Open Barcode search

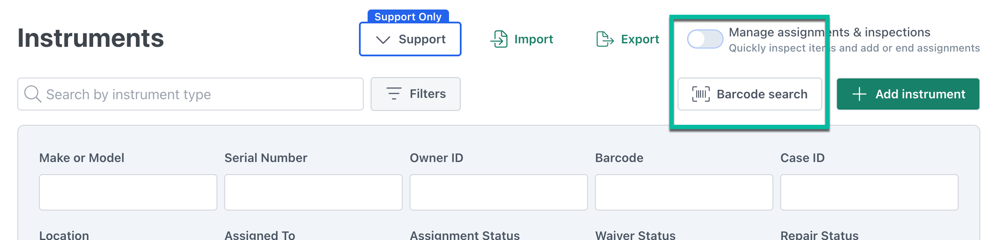(x=750, y=94)
